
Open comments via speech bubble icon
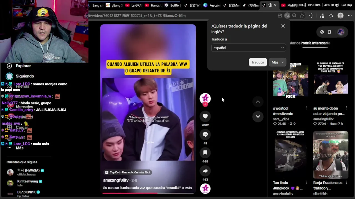[205, 134]
